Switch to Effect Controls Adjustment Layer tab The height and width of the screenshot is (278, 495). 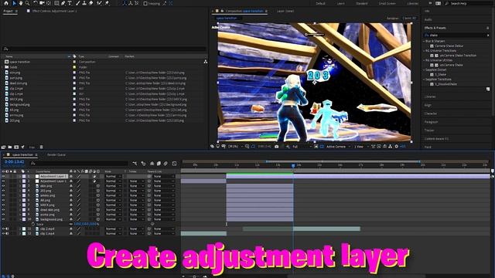54,11
